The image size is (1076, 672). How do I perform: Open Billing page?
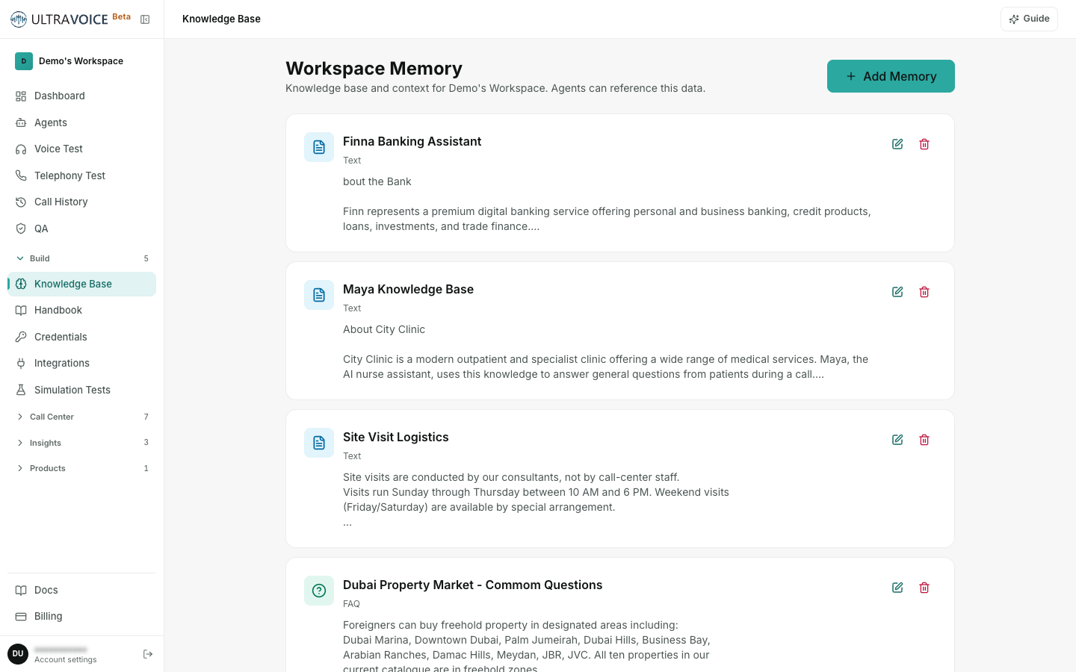pos(81,616)
